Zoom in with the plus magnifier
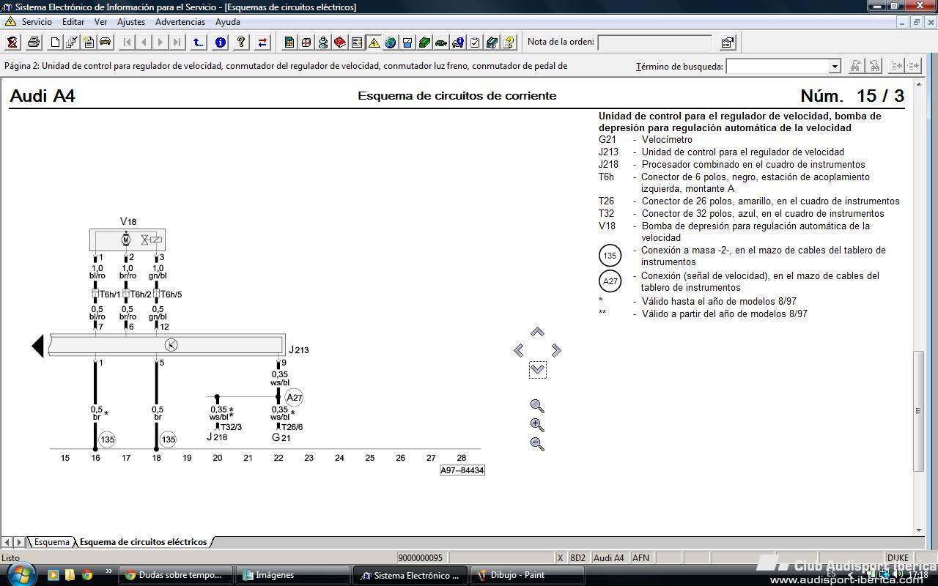Viewport: 938px width, 586px height. pos(537,425)
